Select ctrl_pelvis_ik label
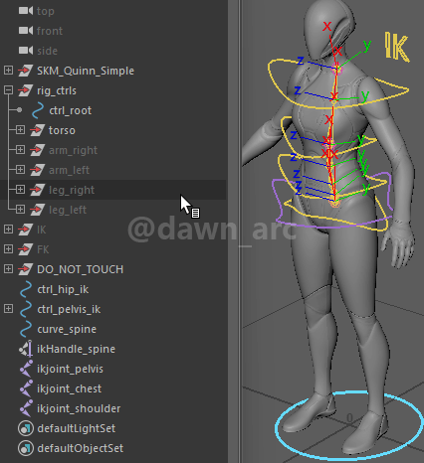Image resolution: width=424 pixels, height=463 pixels. [x=69, y=309]
